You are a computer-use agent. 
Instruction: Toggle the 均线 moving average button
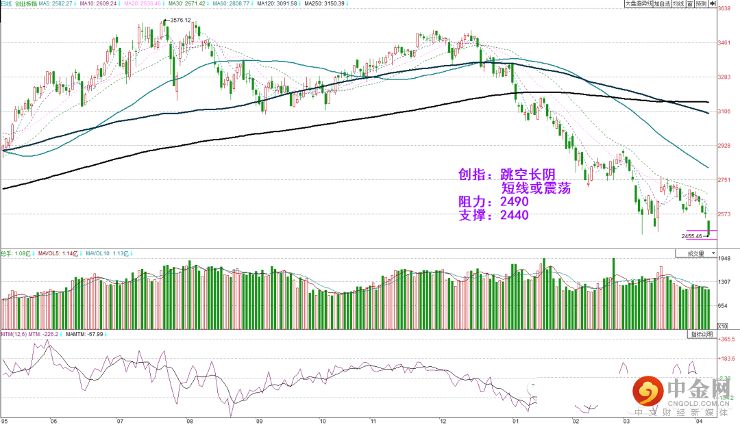678,4
